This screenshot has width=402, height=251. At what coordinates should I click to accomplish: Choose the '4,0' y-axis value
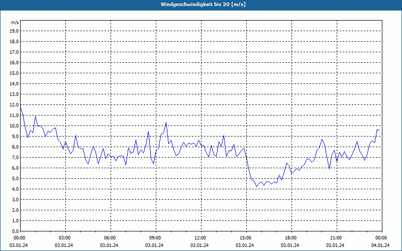pos(15,189)
